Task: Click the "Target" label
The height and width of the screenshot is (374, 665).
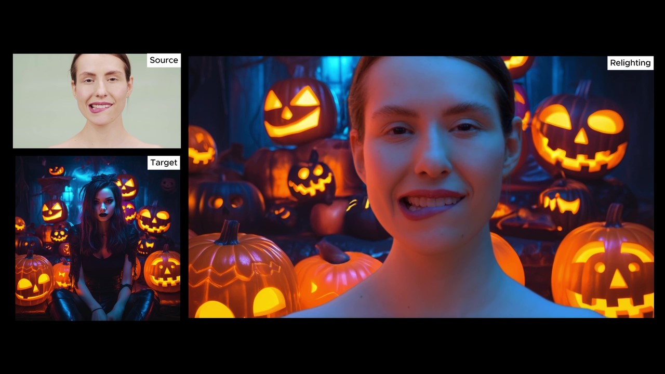Action: point(164,163)
